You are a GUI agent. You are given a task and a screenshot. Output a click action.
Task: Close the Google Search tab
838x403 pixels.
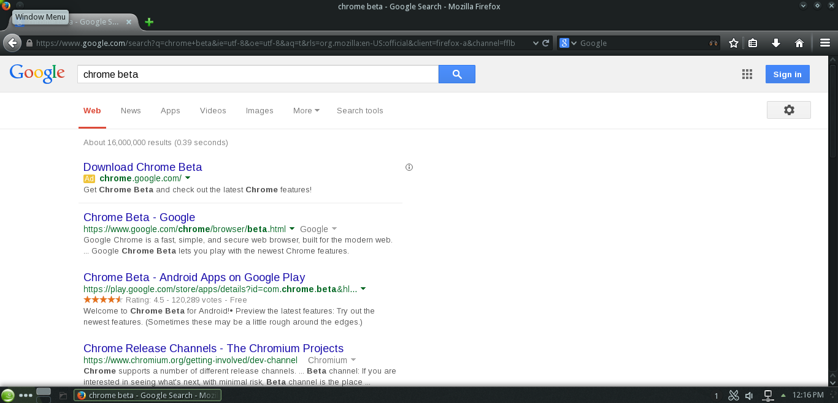click(x=128, y=22)
